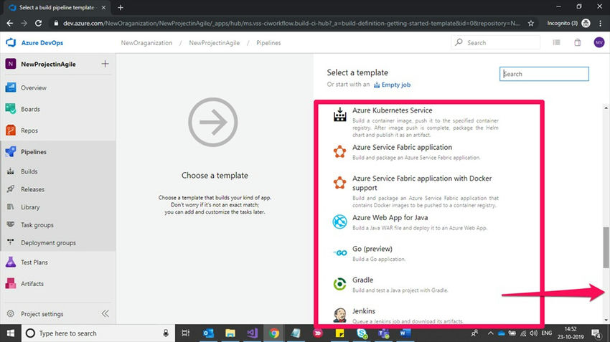
Task: Open the Builds sub-item icon
Action: (x=11, y=171)
